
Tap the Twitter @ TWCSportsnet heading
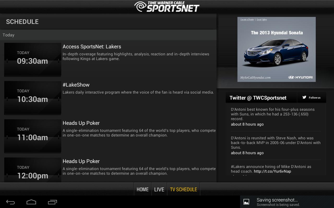258,98
